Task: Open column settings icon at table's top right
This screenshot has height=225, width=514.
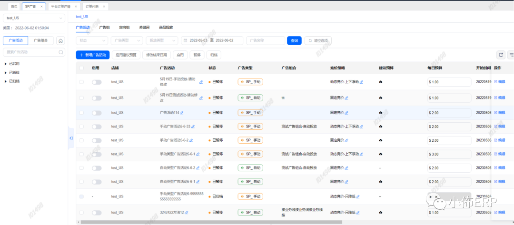Action: (x=511, y=55)
